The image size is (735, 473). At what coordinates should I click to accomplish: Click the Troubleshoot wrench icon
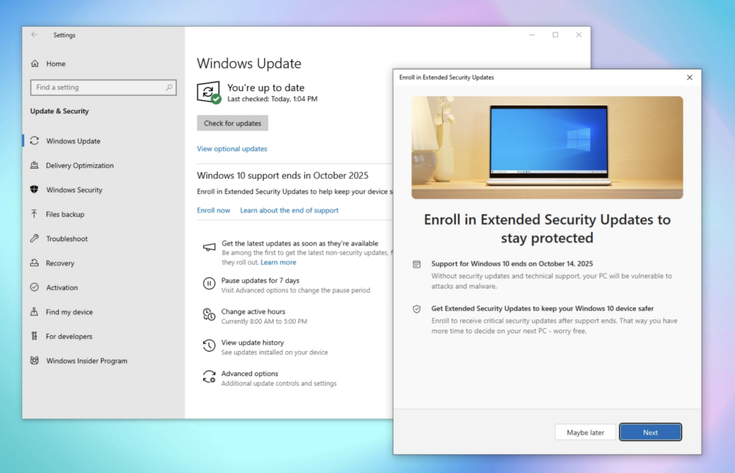(x=34, y=238)
